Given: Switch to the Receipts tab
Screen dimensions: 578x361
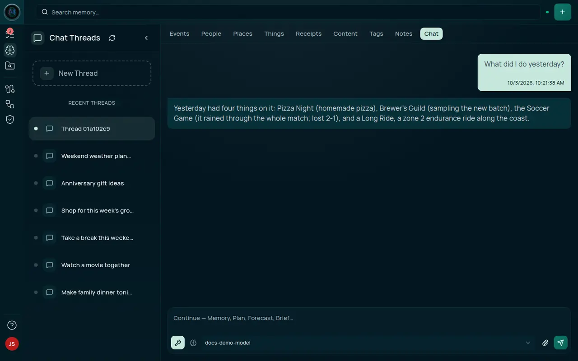Looking at the screenshot, I should pyautogui.click(x=309, y=34).
